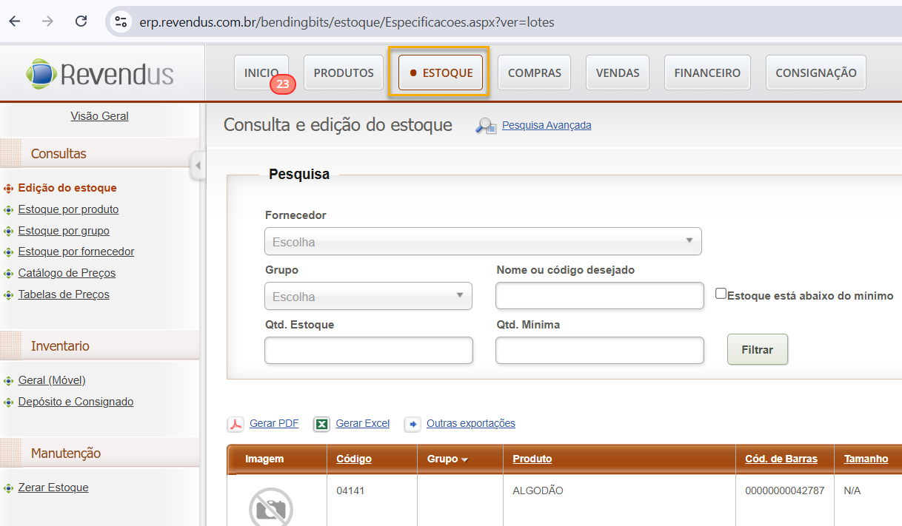Open the Grupo dropdown
The width and height of the screenshot is (902, 526).
click(368, 296)
